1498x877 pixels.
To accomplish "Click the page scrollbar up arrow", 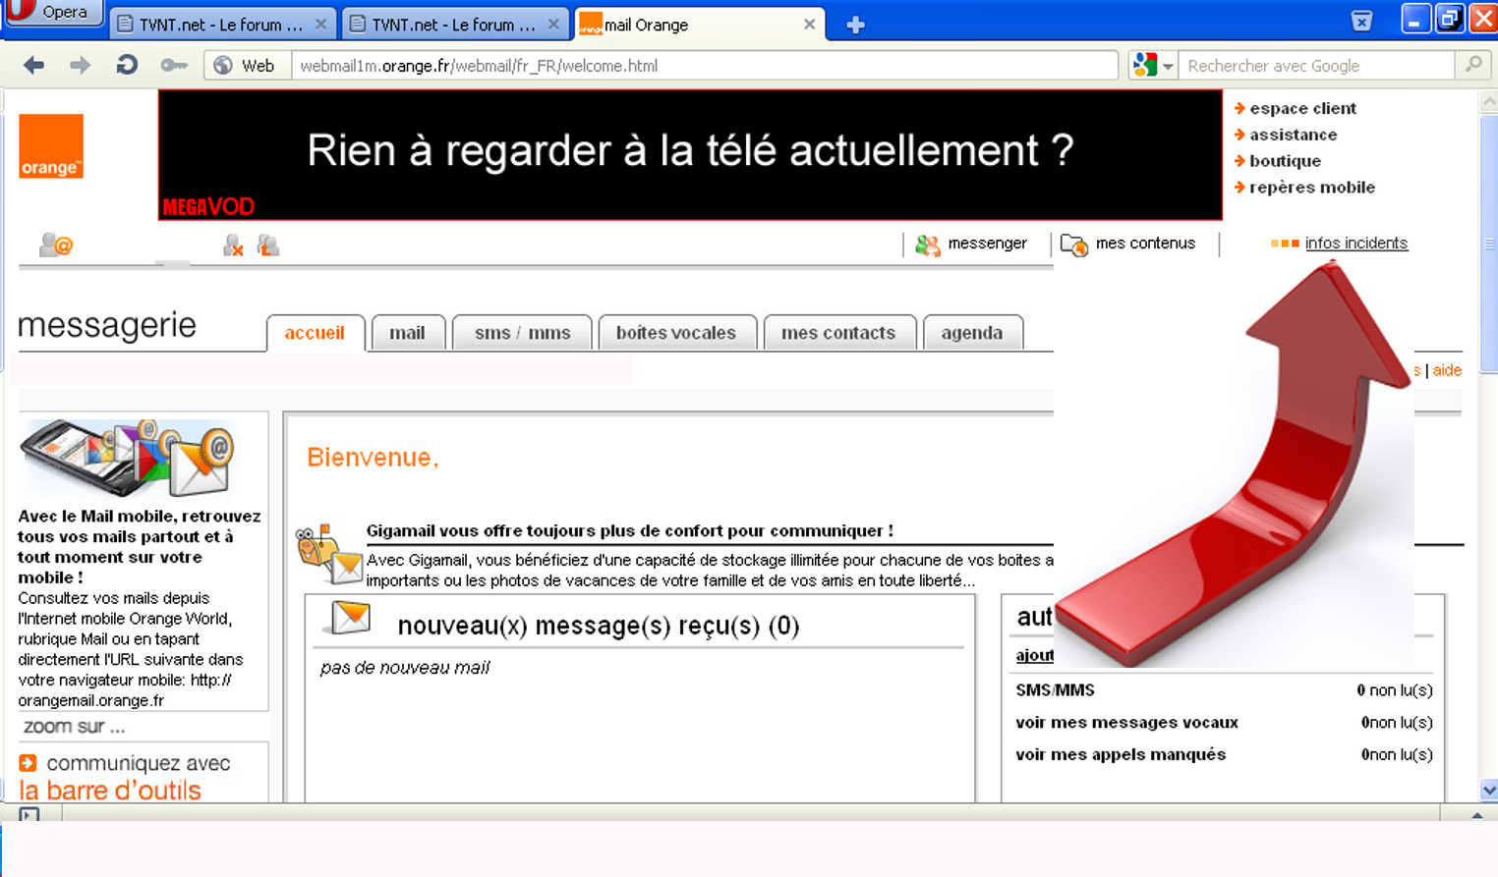I will pyautogui.click(x=1488, y=101).
